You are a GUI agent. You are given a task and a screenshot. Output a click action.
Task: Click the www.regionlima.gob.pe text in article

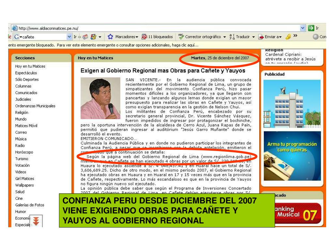pos(226,157)
